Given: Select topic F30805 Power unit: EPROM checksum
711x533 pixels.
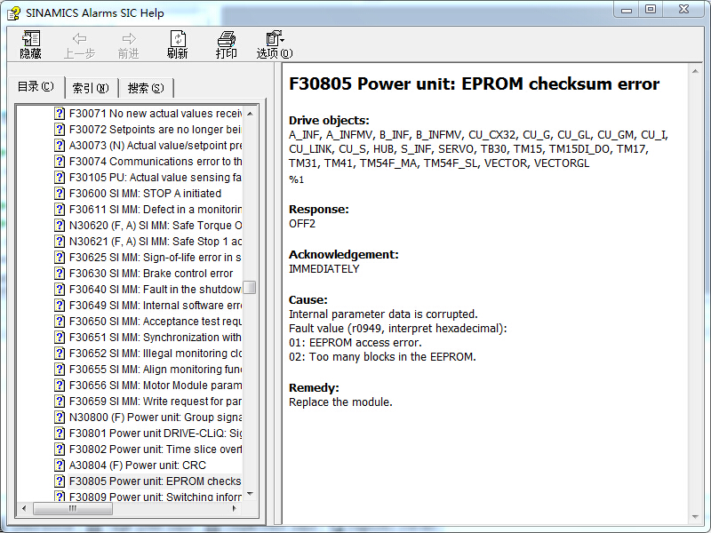Looking at the screenshot, I should coord(155,481).
